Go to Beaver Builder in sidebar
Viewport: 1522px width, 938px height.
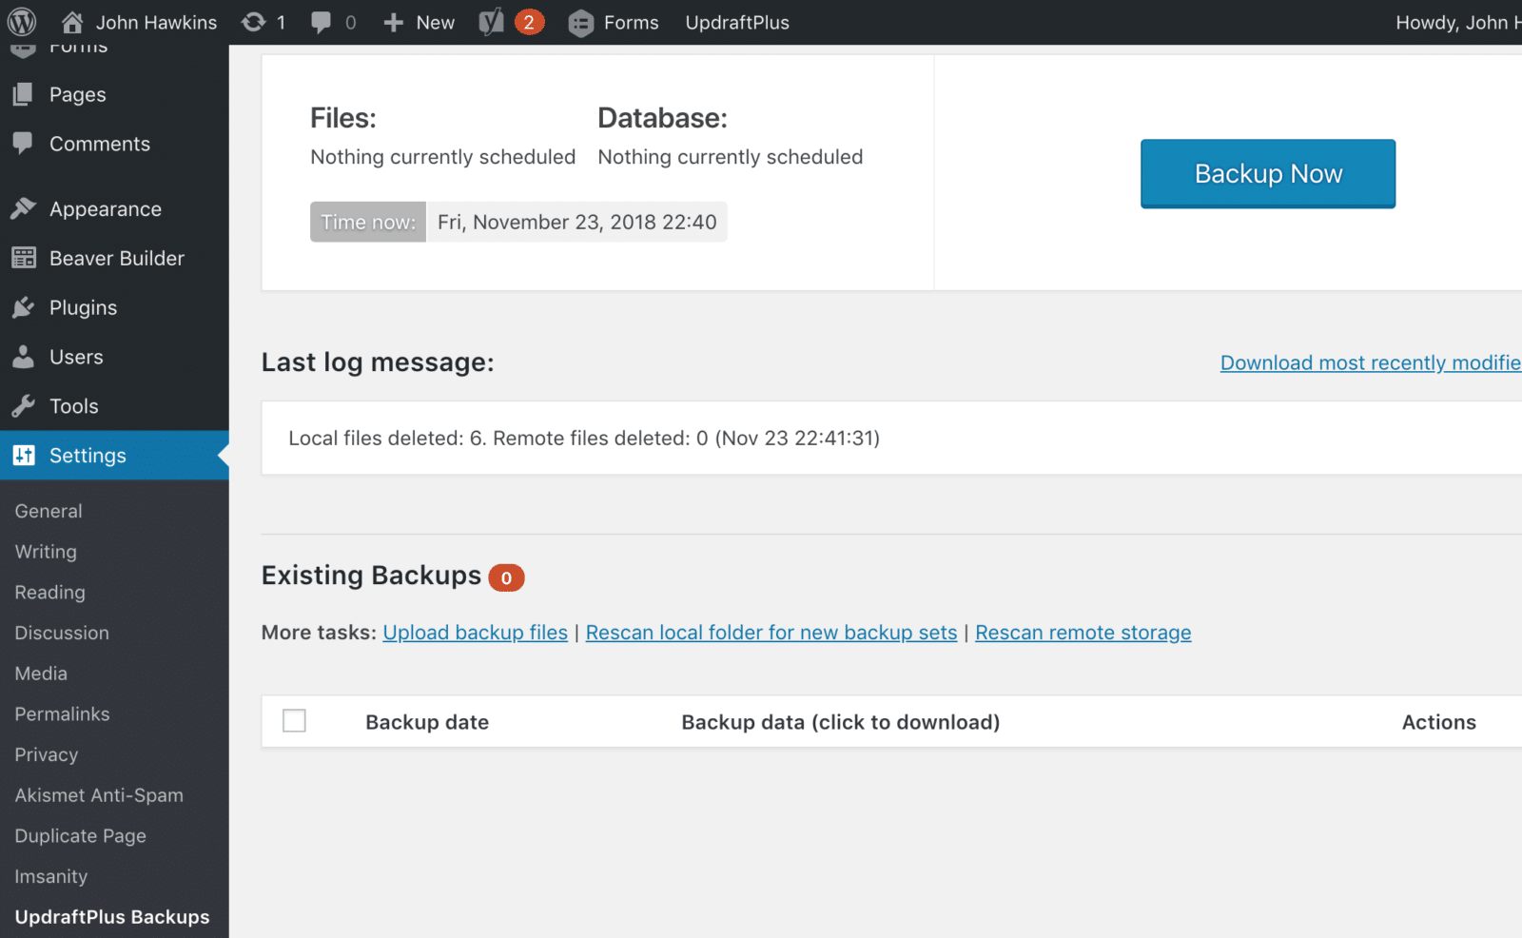click(x=116, y=258)
